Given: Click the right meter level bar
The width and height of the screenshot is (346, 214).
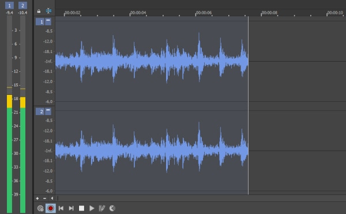Looking at the screenshot, I should (x=22, y=155).
